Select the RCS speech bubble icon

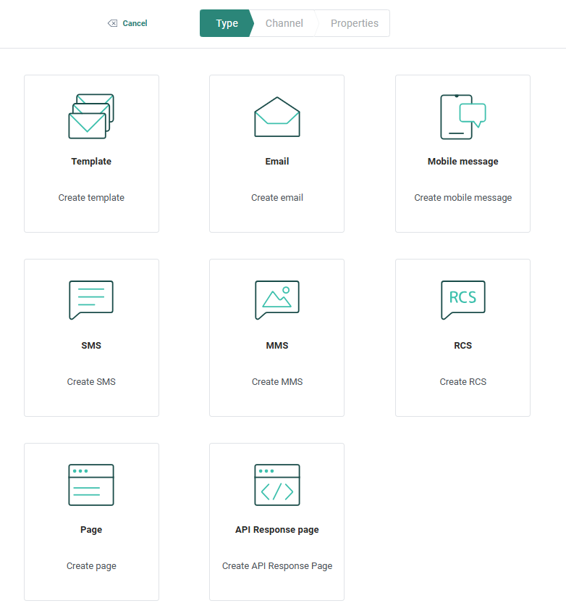[462, 300]
